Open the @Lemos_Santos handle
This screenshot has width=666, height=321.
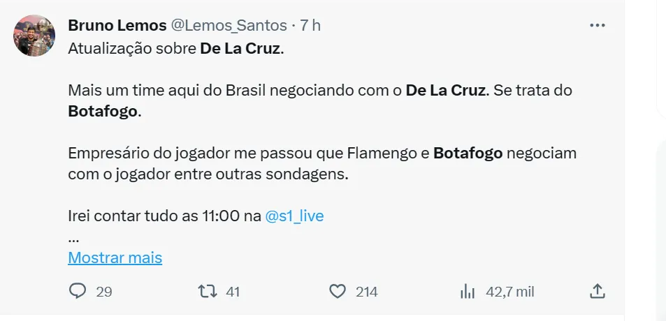coord(229,26)
